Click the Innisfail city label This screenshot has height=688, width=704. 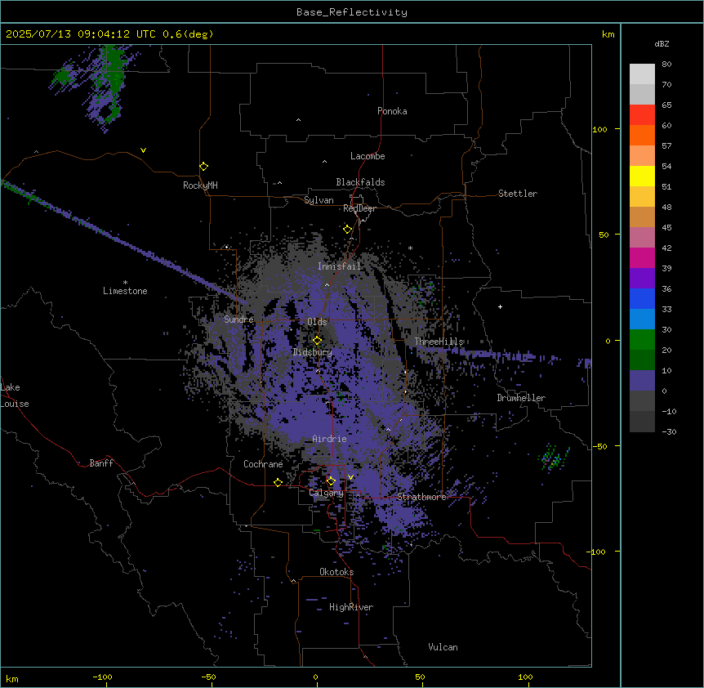[x=340, y=266]
